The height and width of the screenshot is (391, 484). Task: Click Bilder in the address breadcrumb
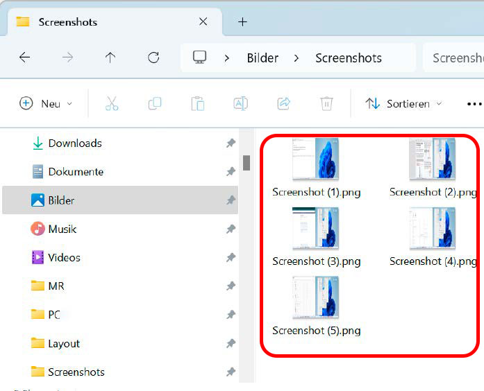click(x=262, y=58)
